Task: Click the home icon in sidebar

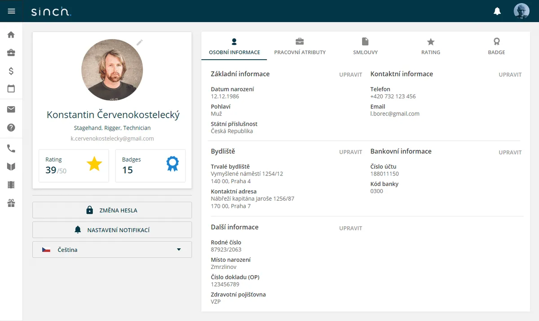Action: (11, 35)
